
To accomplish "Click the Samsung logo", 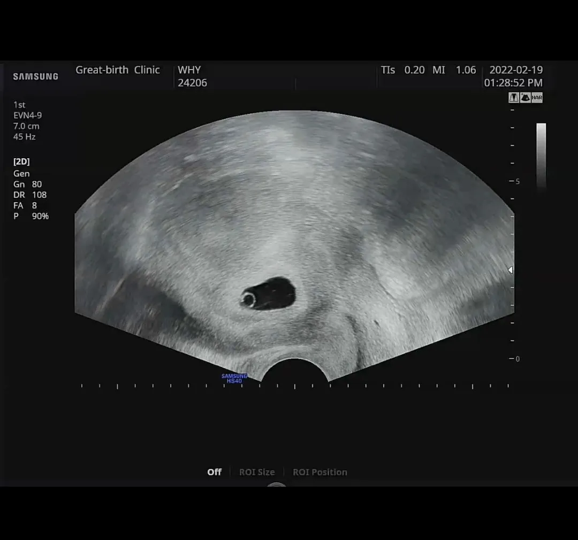I will pyautogui.click(x=36, y=76).
